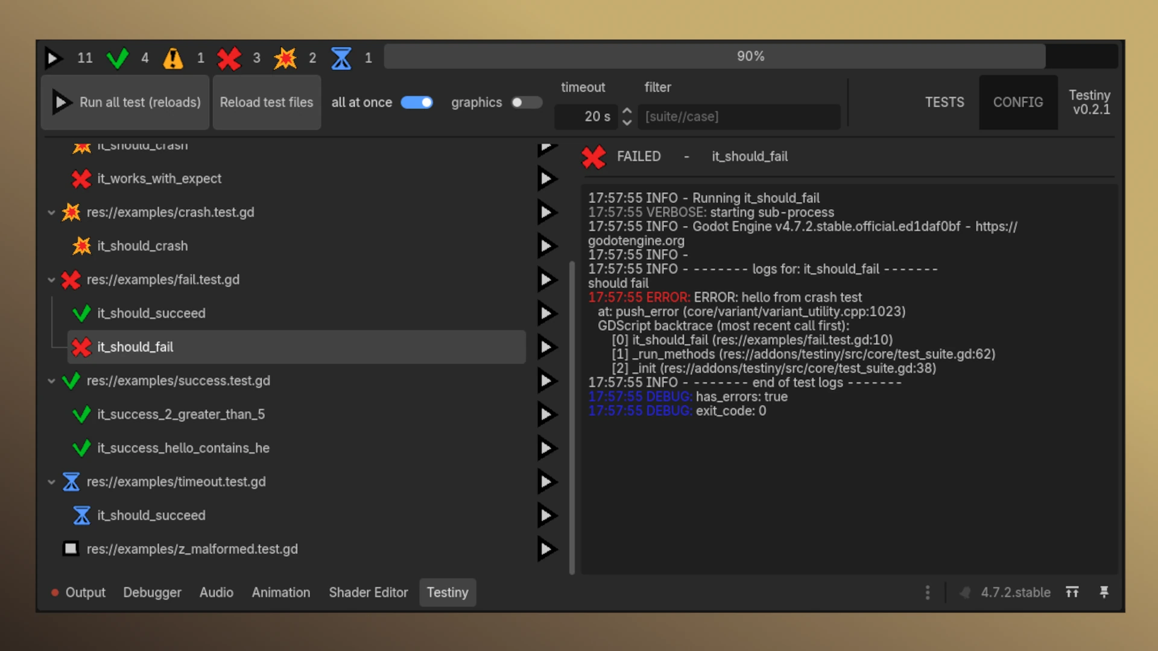Disable the 'all at once' toggle
The width and height of the screenshot is (1158, 651).
(x=417, y=102)
